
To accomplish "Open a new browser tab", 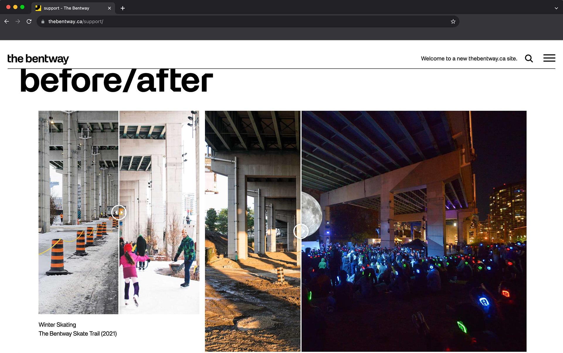I will pos(123,8).
